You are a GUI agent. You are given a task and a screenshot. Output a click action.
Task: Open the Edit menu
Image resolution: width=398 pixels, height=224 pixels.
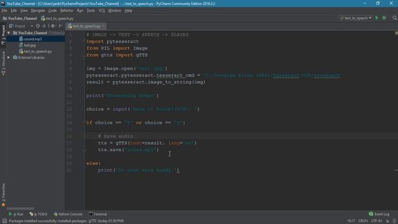click(x=14, y=11)
